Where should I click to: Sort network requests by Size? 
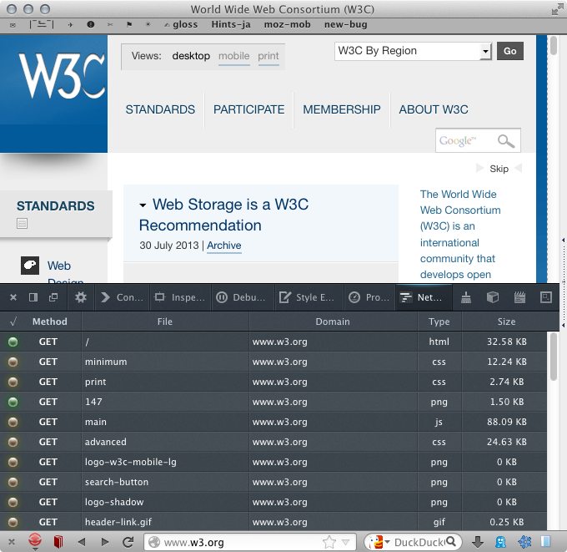point(506,322)
